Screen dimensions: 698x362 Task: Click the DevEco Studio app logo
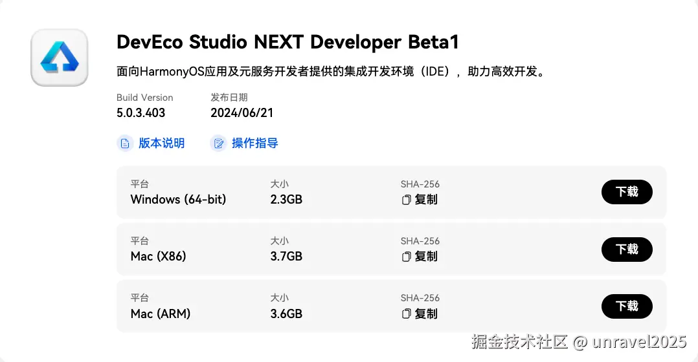click(59, 58)
